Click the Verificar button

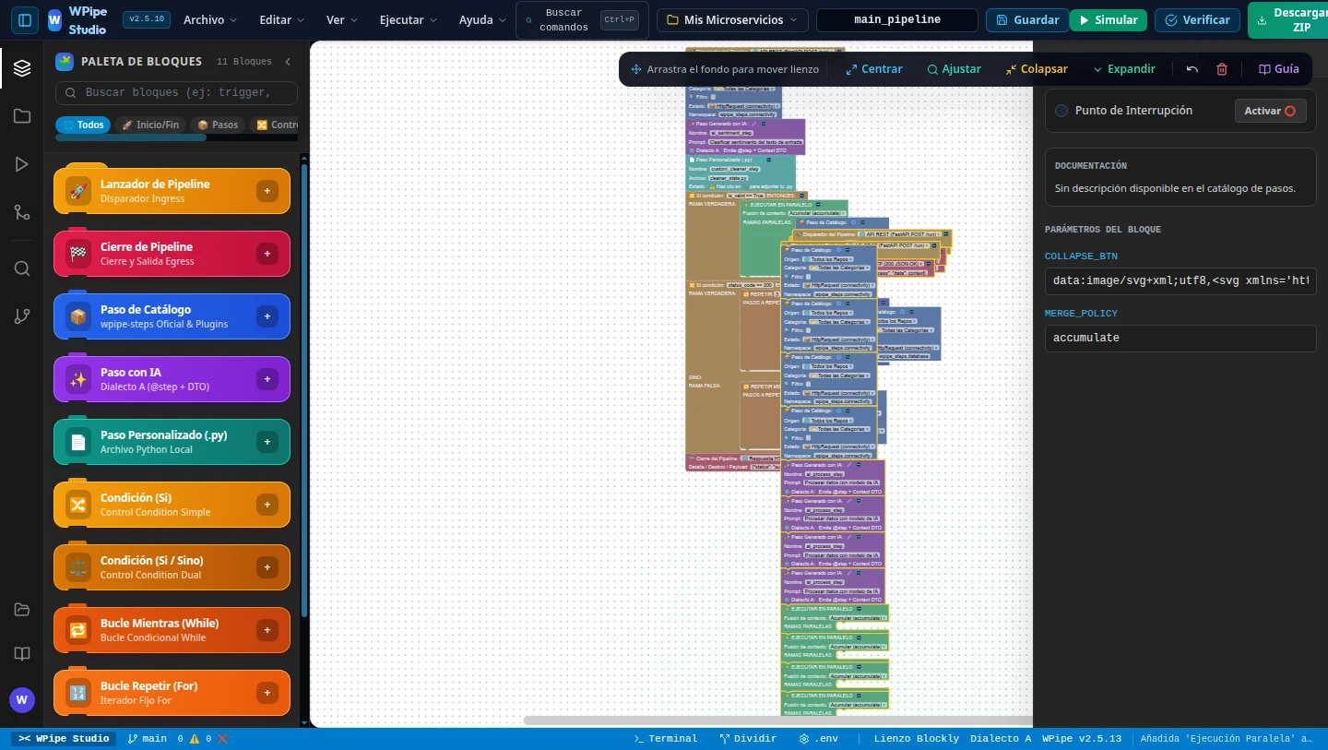(1197, 20)
